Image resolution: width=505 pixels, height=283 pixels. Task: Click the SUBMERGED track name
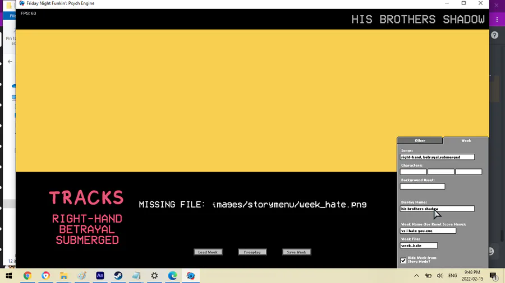pos(88,240)
